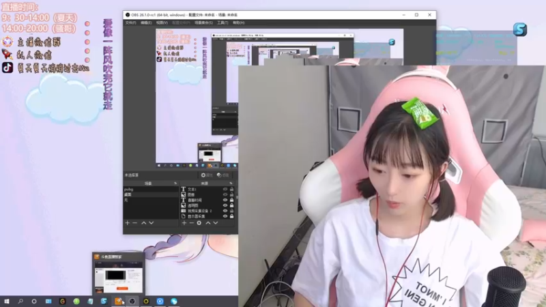This screenshot has height=307, width=546.
Task: Open the 视图(V) menu in OBS
Action: (x=162, y=23)
